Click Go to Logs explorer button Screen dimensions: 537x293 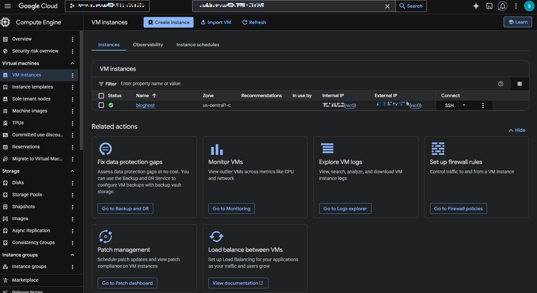345,209
